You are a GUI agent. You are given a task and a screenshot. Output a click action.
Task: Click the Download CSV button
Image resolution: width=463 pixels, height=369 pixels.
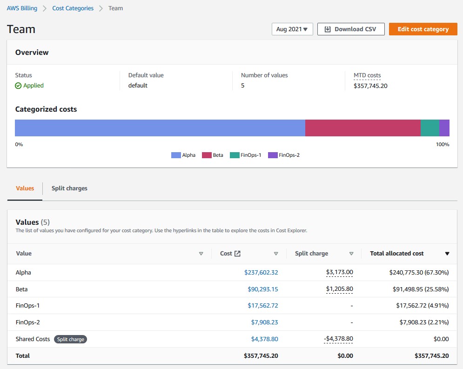[350, 29]
